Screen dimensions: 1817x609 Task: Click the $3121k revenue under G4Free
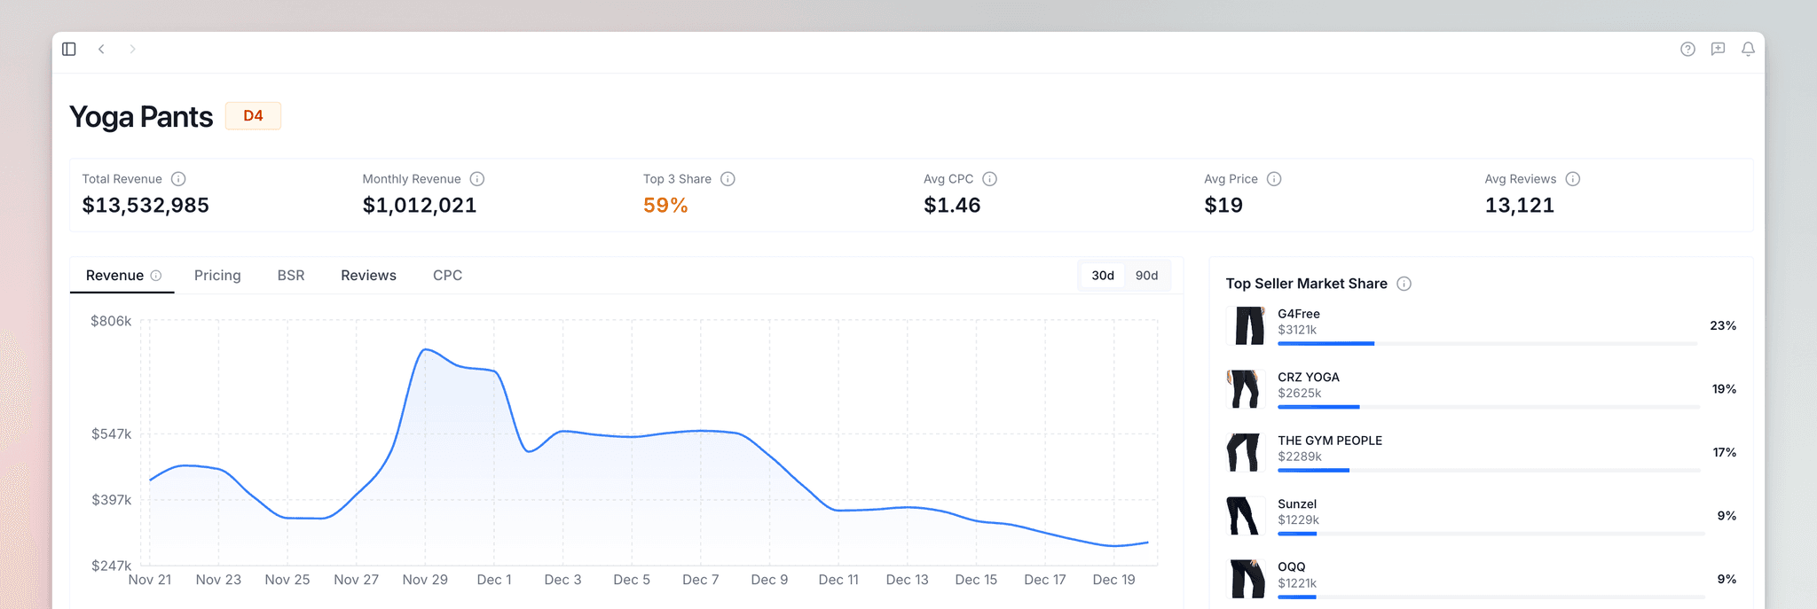[1297, 330]
